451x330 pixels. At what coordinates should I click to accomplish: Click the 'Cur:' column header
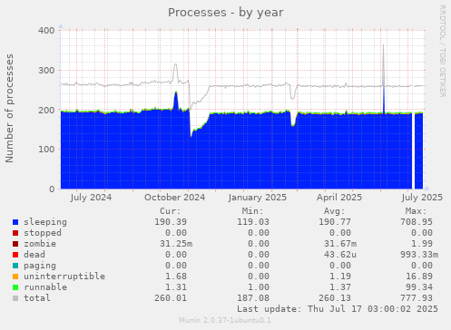pyautogui.click(x=171, y=211)
